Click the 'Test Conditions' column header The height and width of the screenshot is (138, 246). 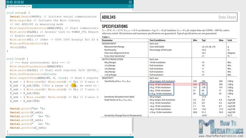(157, 40)
